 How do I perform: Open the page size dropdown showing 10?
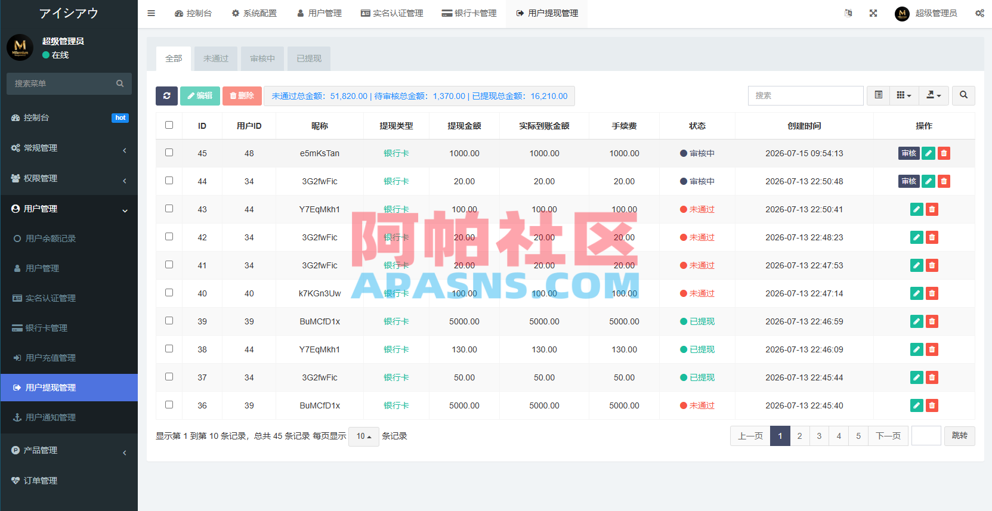(x=364, y=436)
